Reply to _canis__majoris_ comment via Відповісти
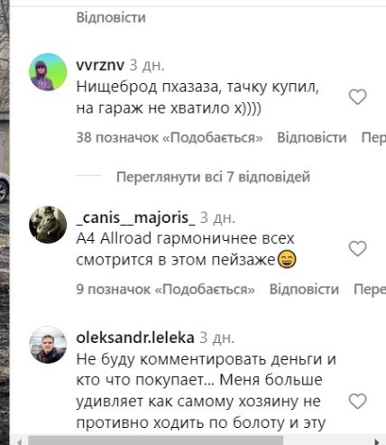 point(304,289)
